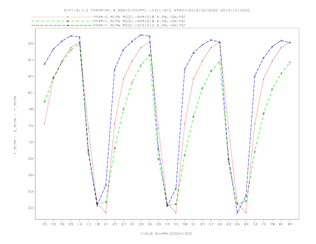Click the x-axis tick label 60
This screenshot has width=316, height=244.
(x=220, y=224)
